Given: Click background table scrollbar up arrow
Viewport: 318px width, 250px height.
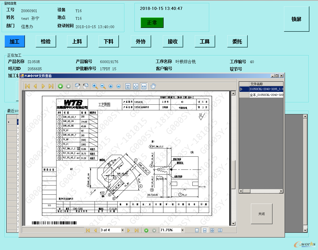Looking at the screenshot, I should point(305,116).
